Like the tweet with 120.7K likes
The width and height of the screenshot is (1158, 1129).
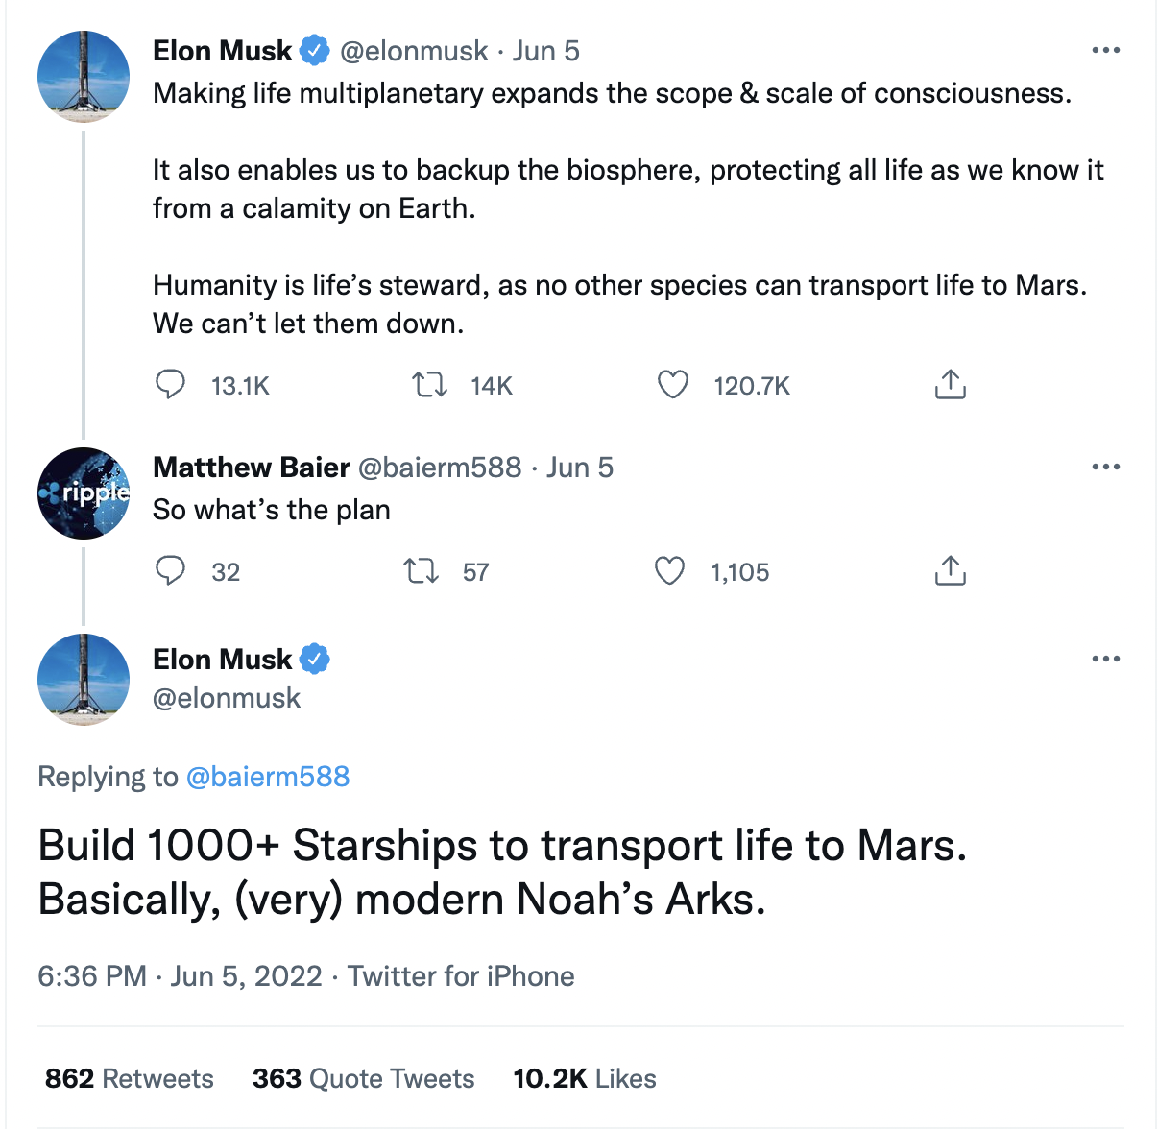pyautogui.click(x=672, y=385)
